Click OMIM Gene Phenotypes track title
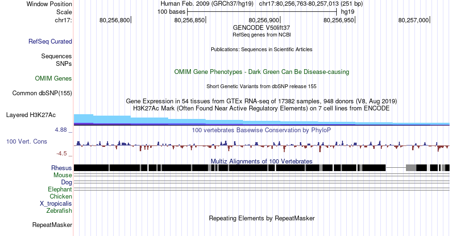This screenshot has width=450, height=236. 261,72
